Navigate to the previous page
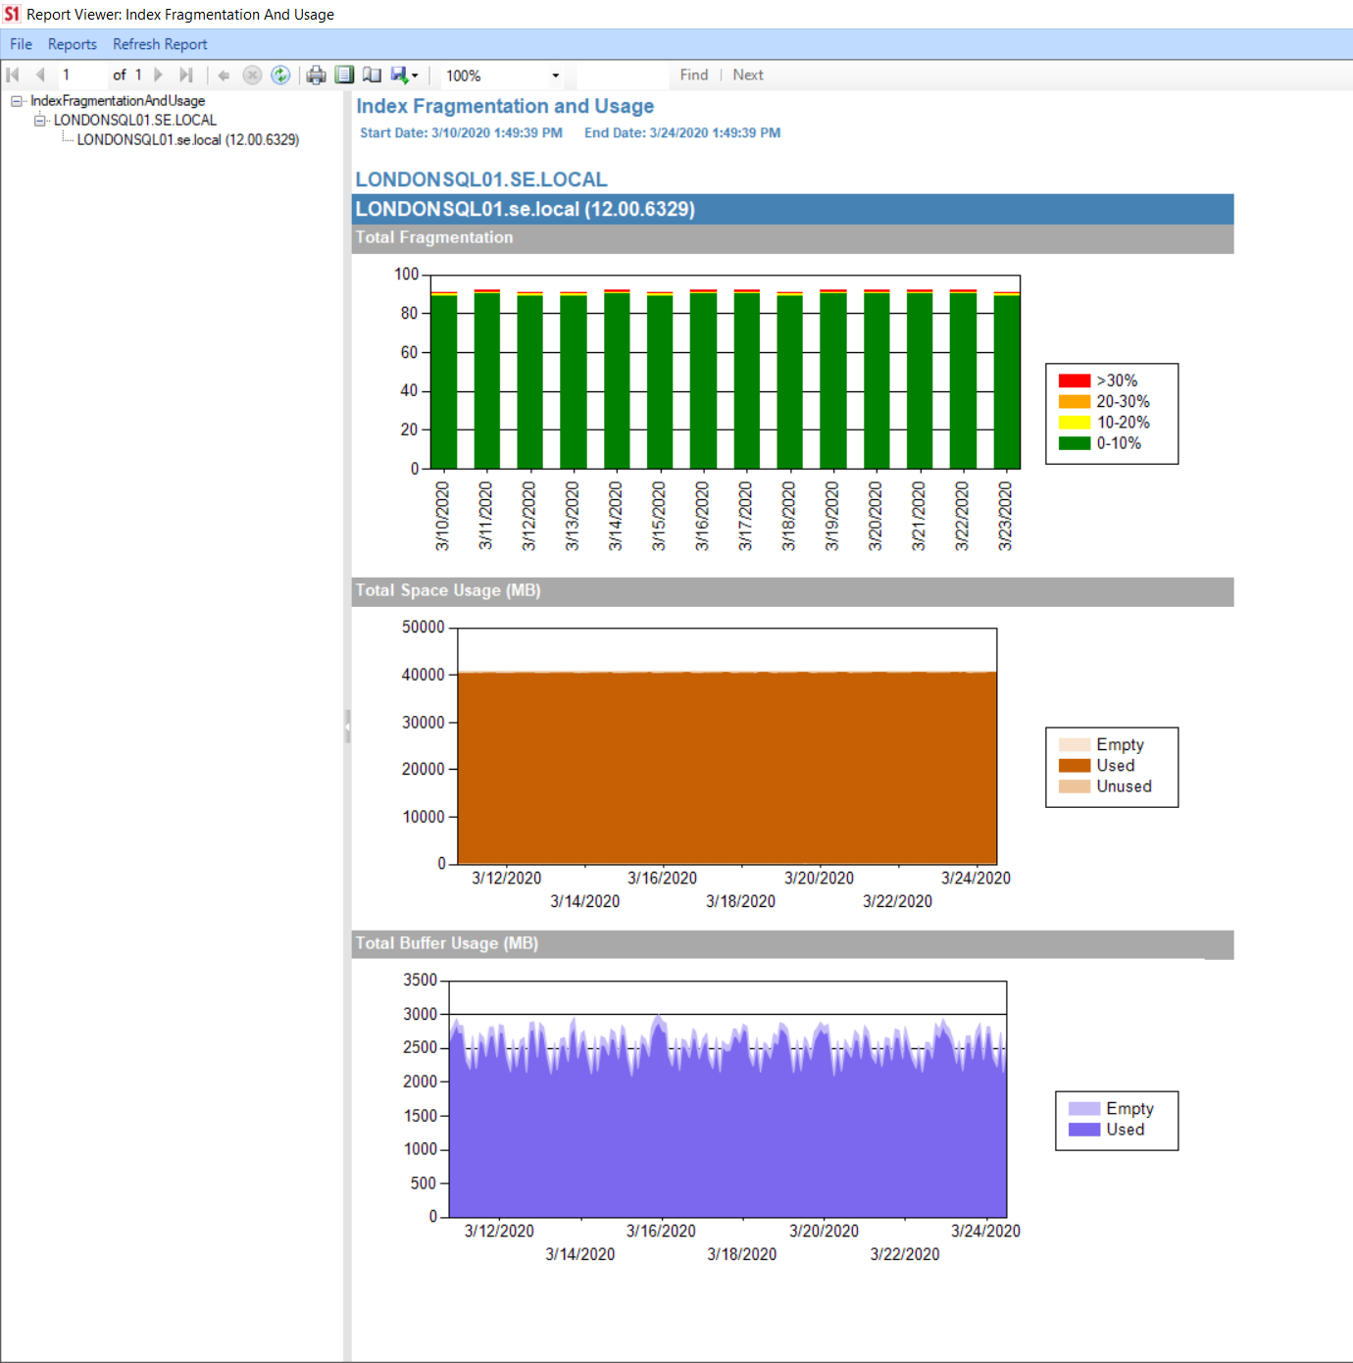 (39, 75)
